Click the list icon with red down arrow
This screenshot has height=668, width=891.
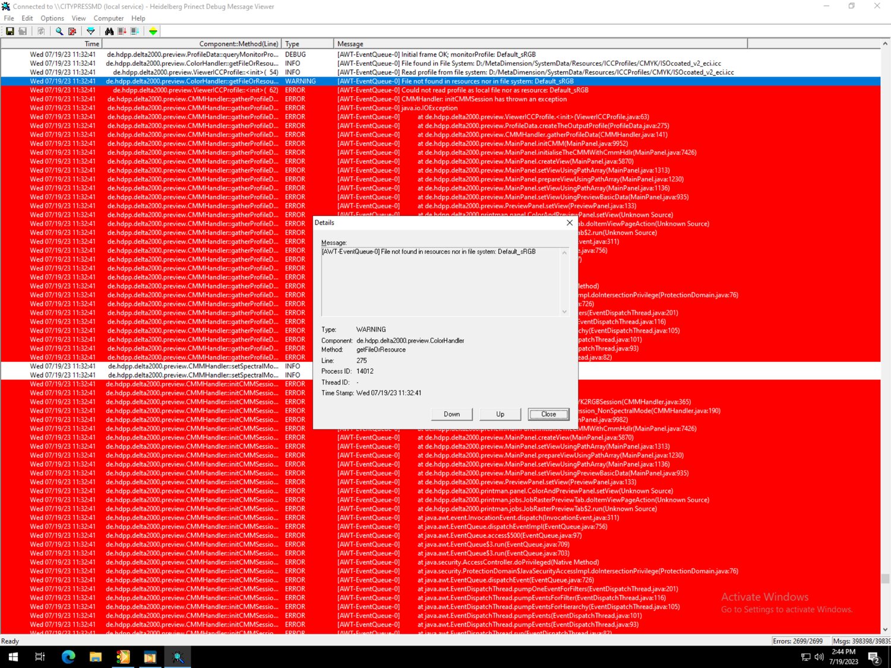point(122,31)
